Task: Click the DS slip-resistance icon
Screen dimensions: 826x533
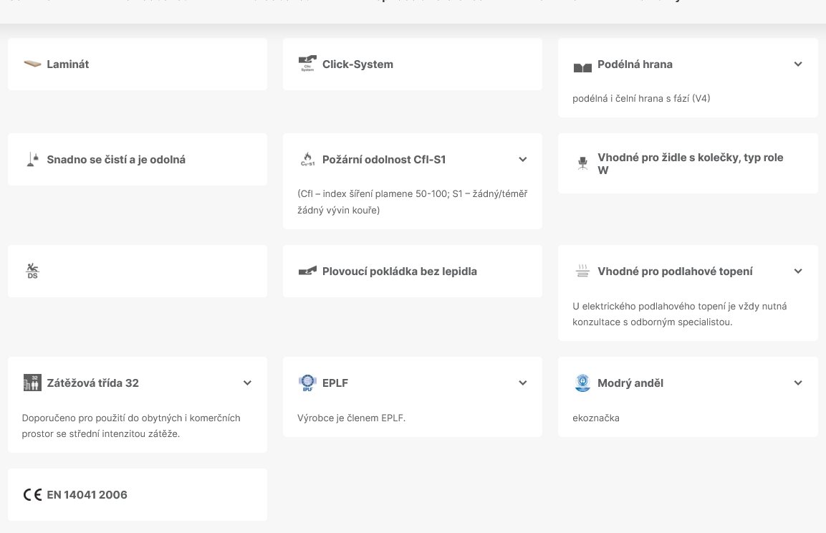Action: (32, 272)
